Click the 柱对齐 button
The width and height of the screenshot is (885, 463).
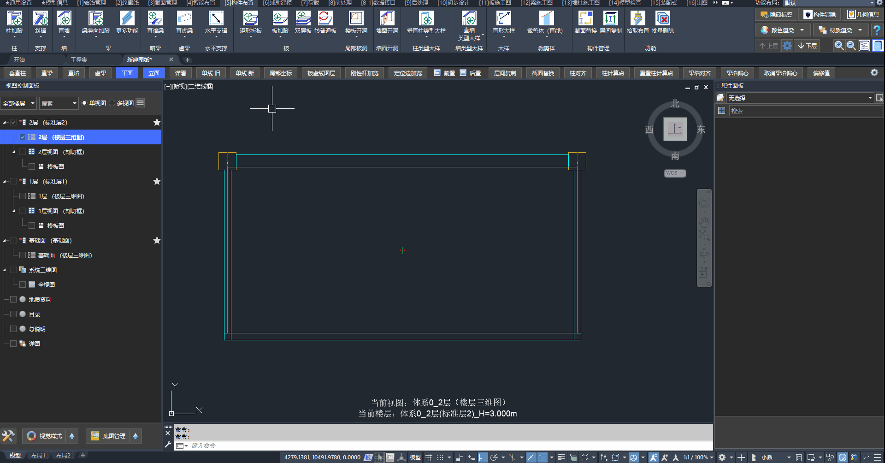click(578, 73)
